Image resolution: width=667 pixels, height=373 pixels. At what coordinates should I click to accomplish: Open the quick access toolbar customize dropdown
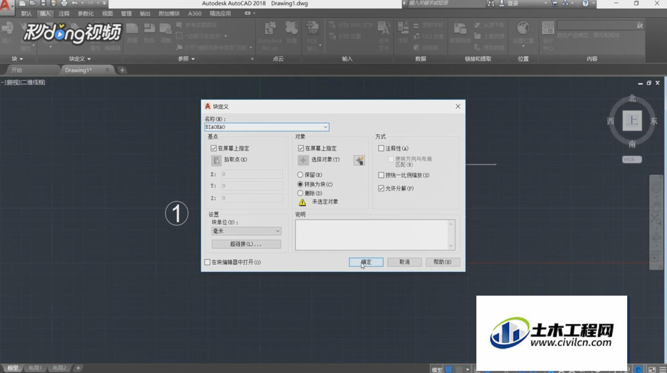click(104, 3)
